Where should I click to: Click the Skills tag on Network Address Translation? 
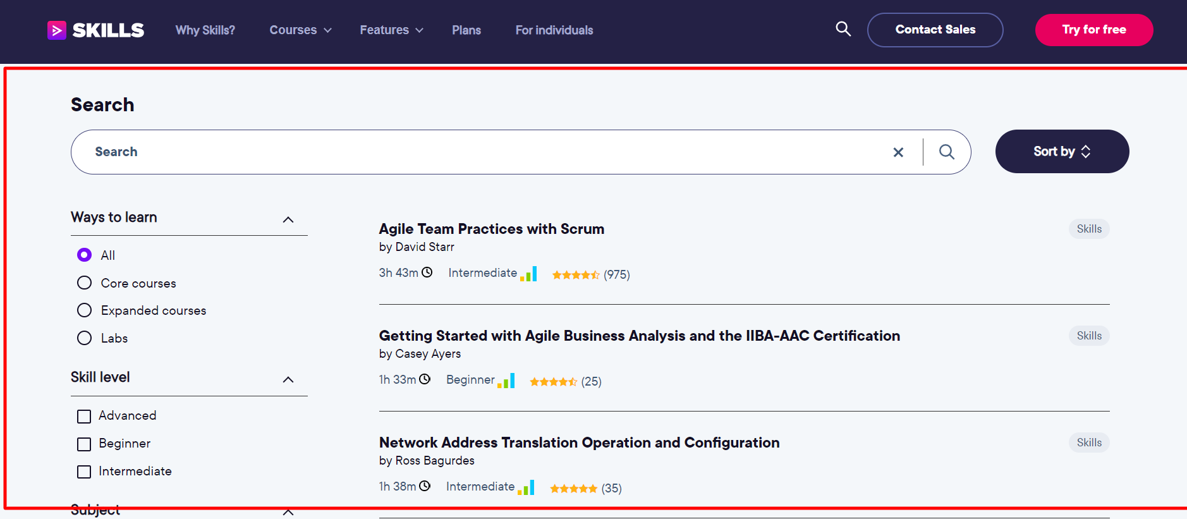[1089, 443]
